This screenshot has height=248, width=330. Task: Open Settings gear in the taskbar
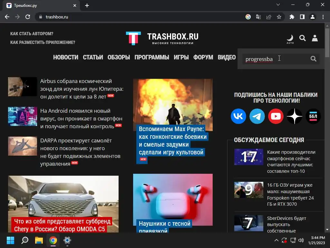point(67,240)
